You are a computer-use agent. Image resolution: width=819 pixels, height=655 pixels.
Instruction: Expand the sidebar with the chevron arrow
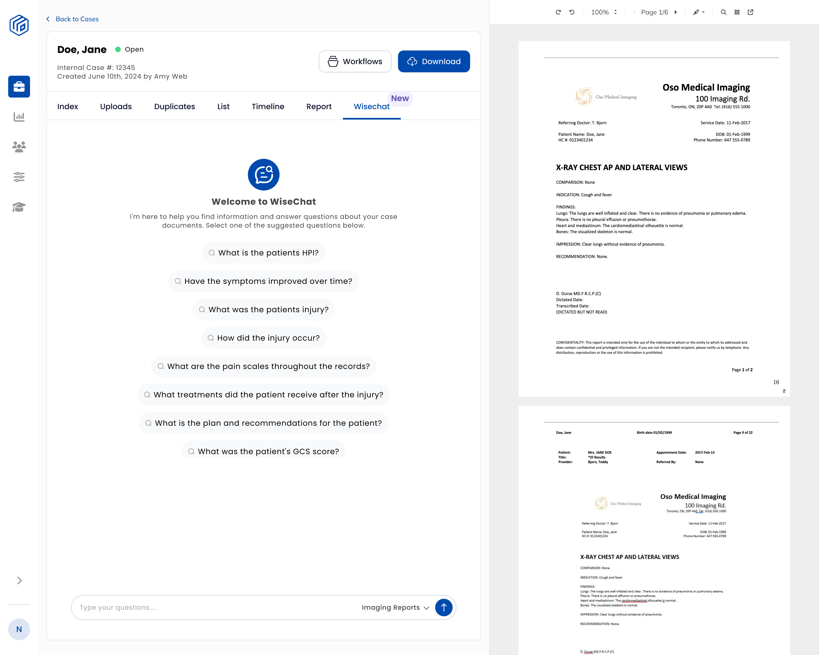click(x=19, y=580)
